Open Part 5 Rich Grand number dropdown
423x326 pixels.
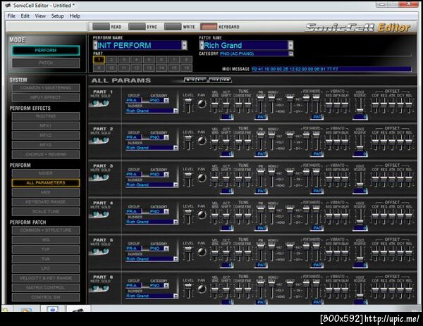click(176, 259)
